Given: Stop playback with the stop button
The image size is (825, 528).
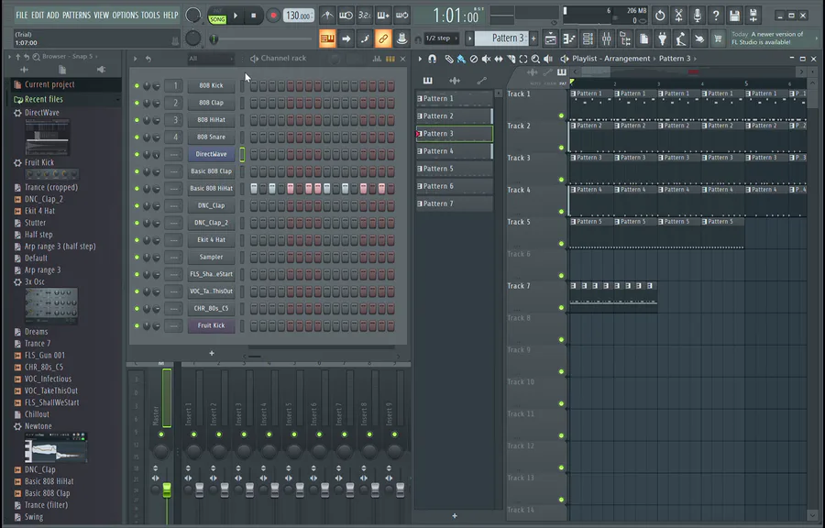Looking at the screenshot, I should [253, 16].
